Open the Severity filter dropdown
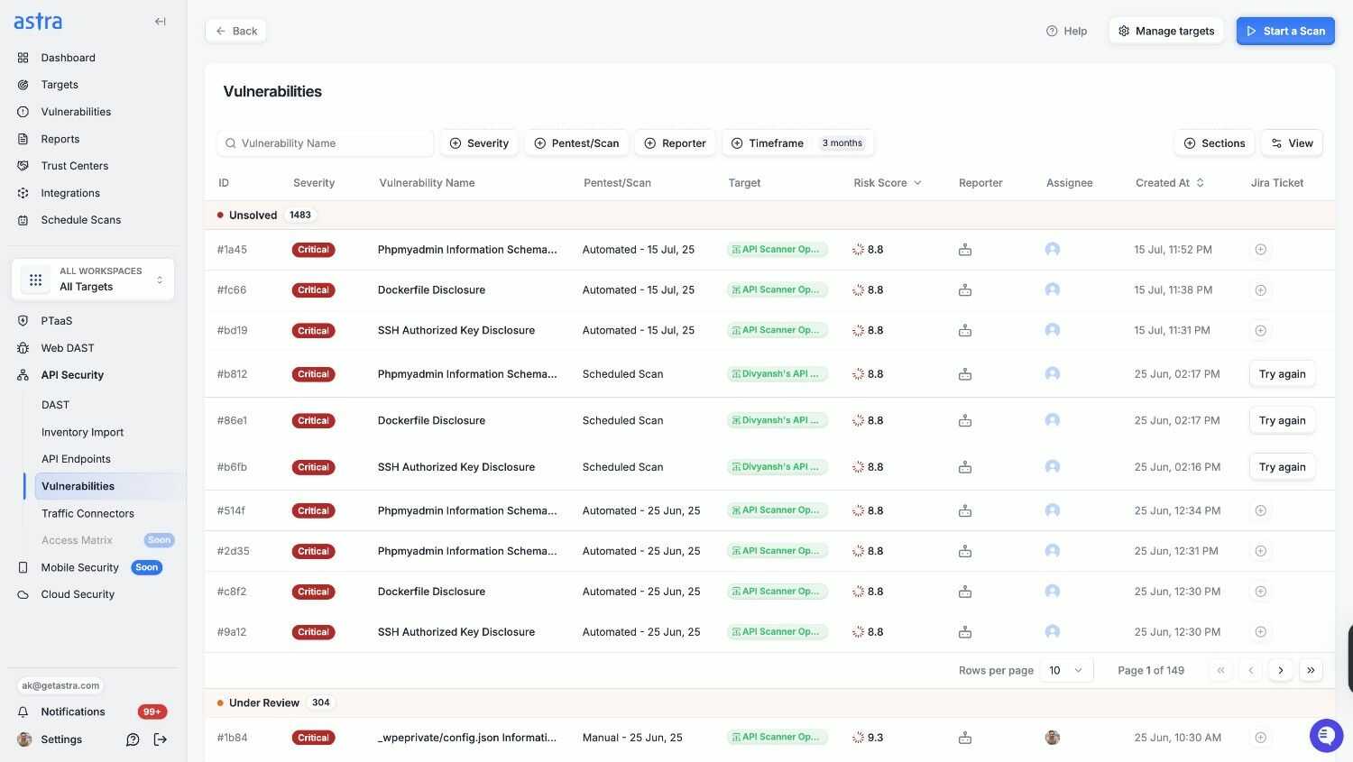This screenshot has width=1353, height=762. 479,142
